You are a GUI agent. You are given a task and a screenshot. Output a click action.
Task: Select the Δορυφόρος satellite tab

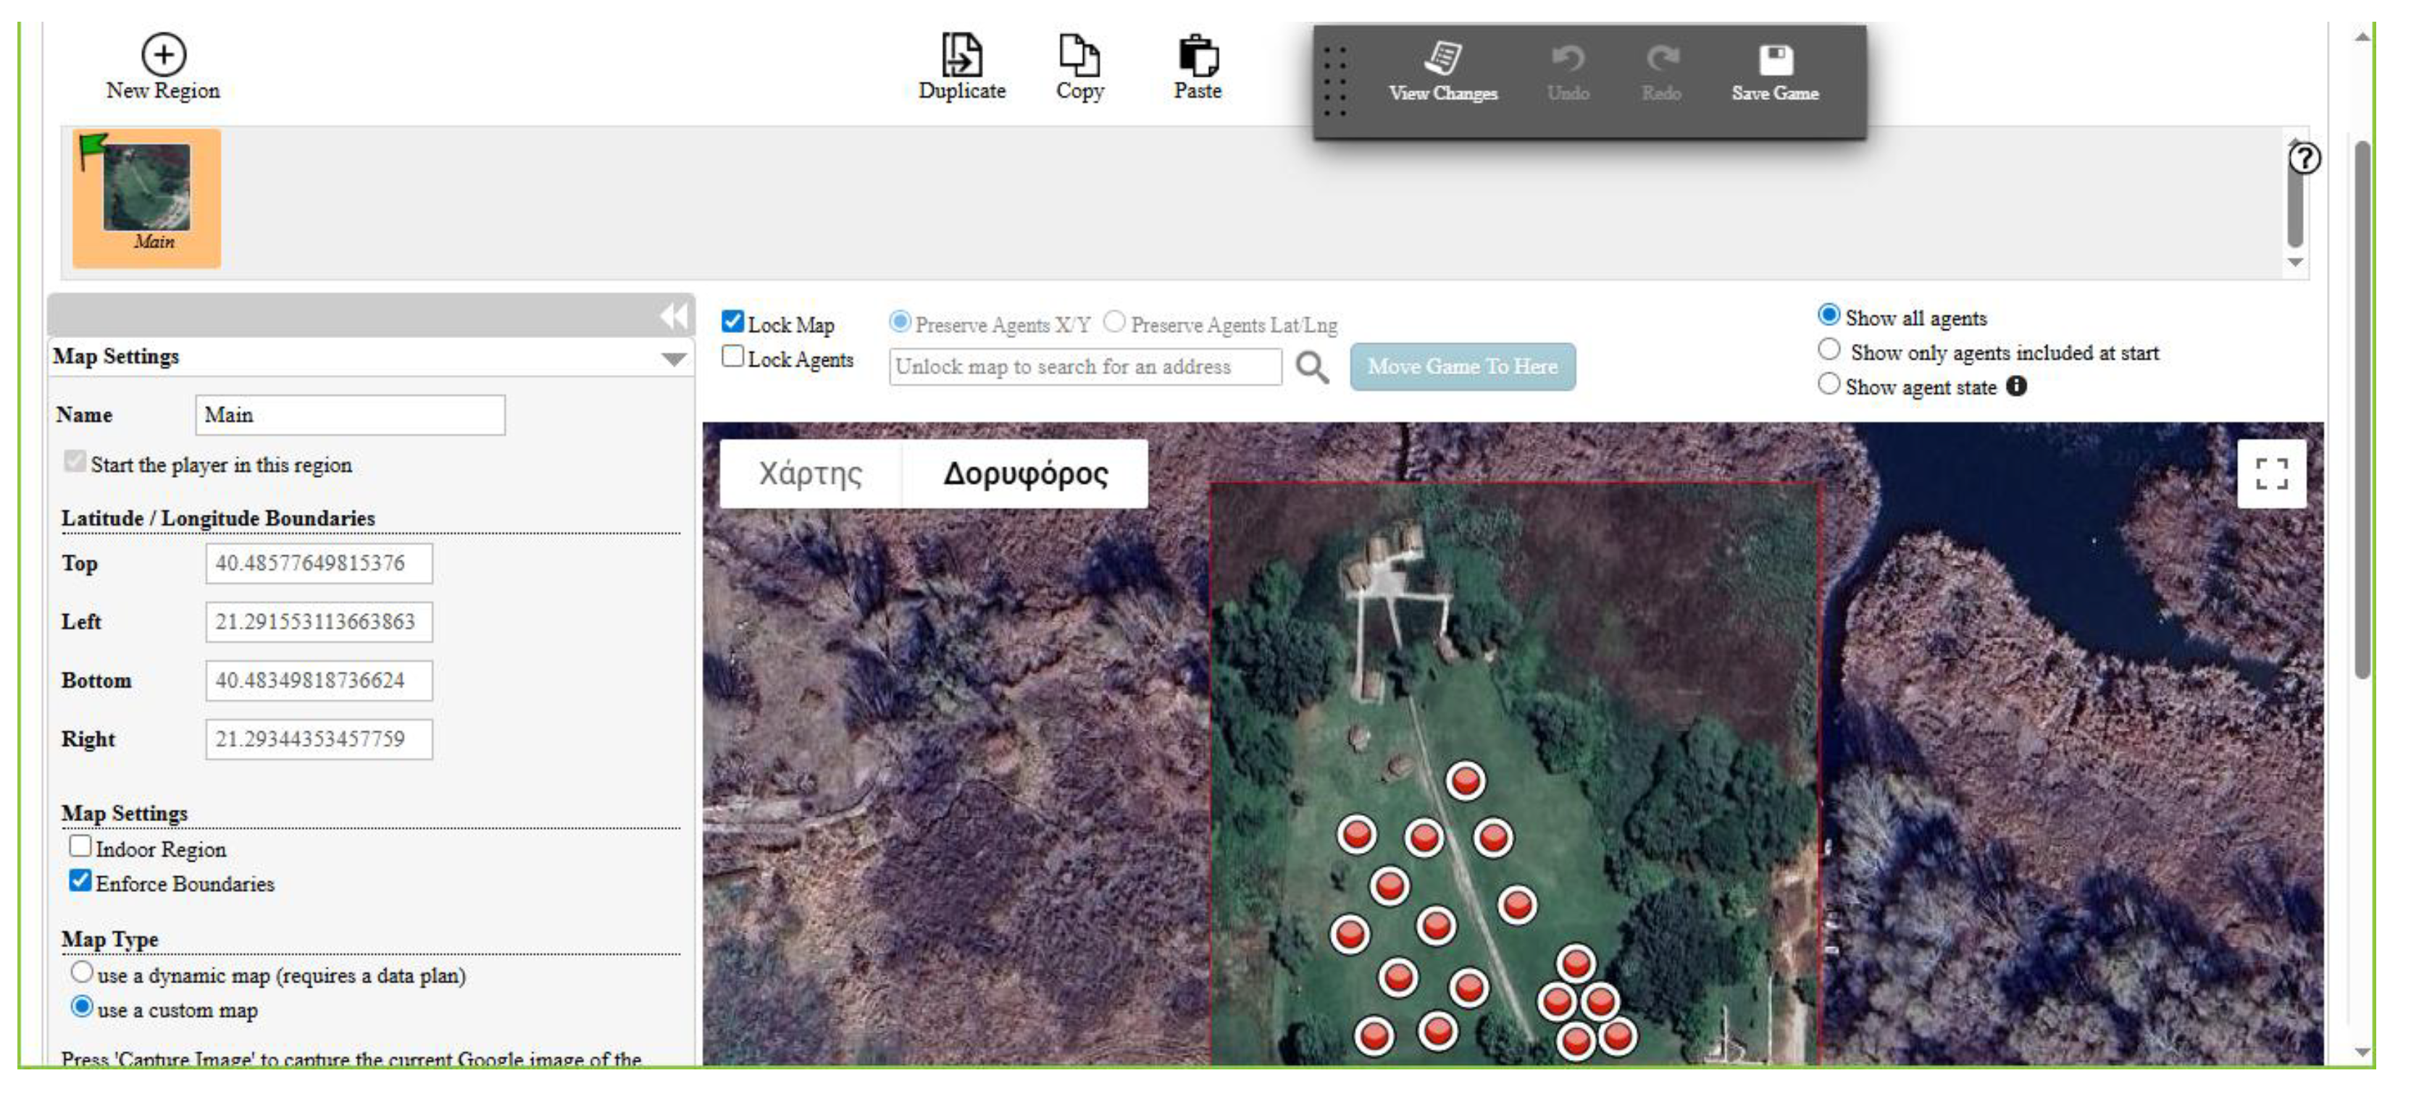[1025, 474]
